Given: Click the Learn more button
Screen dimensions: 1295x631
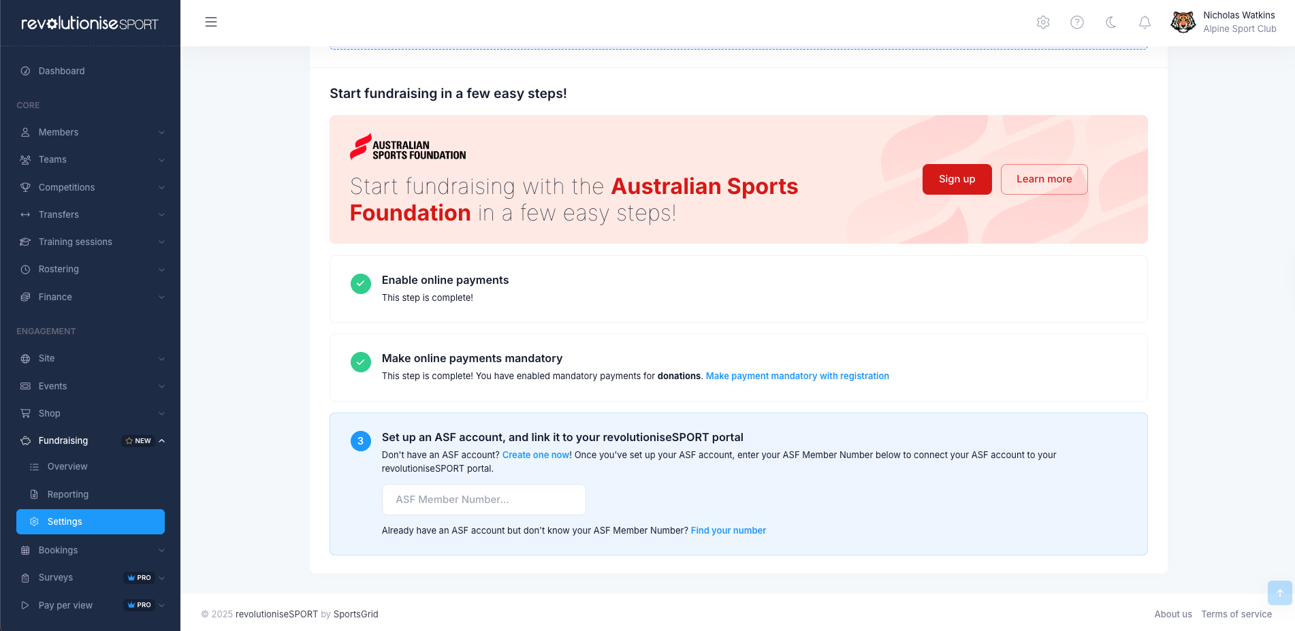Looking at the screenshot, I should coord(1044,179).
